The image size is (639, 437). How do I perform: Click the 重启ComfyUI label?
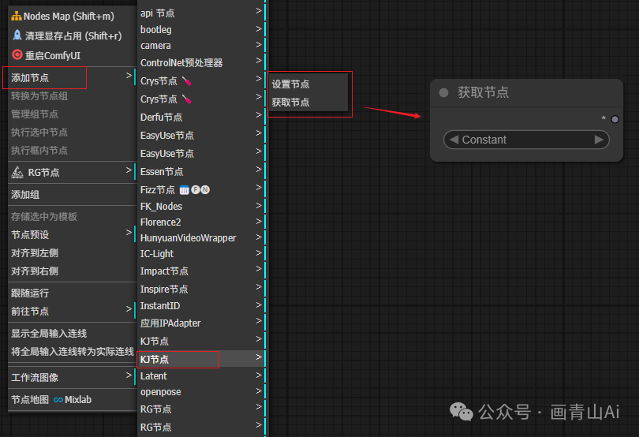(x=53, y=55)
